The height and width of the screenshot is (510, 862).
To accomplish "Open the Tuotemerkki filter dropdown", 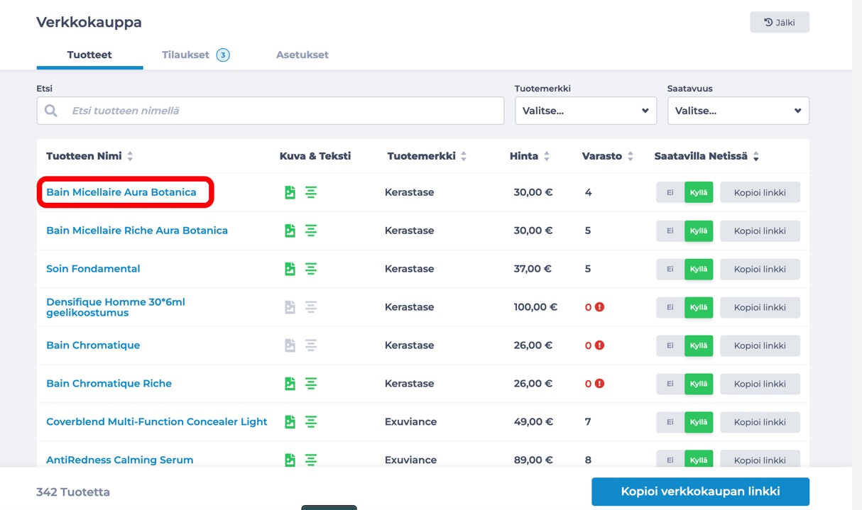I will (x=586, y=111).
